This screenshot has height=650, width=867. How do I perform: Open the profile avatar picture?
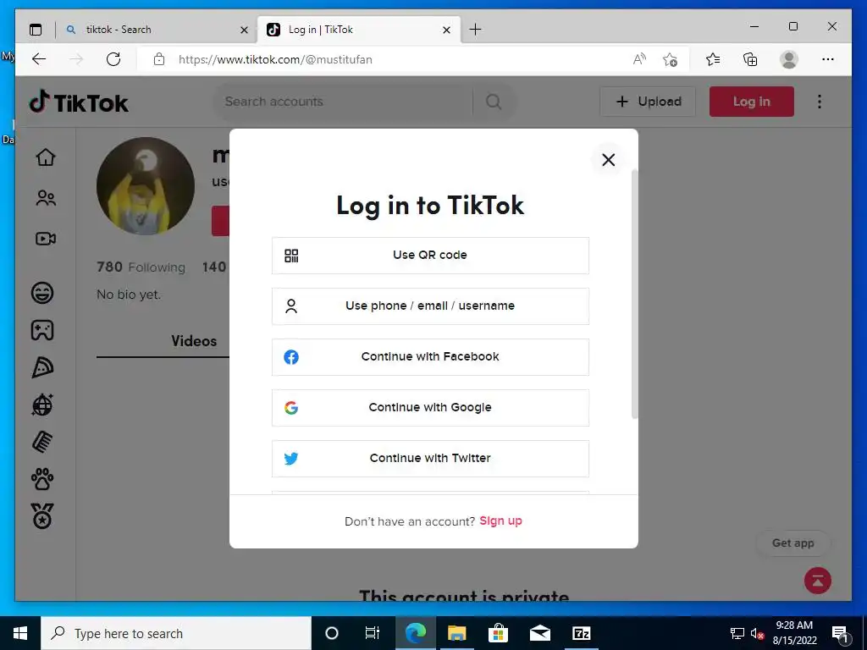click(x=146, y=186)
